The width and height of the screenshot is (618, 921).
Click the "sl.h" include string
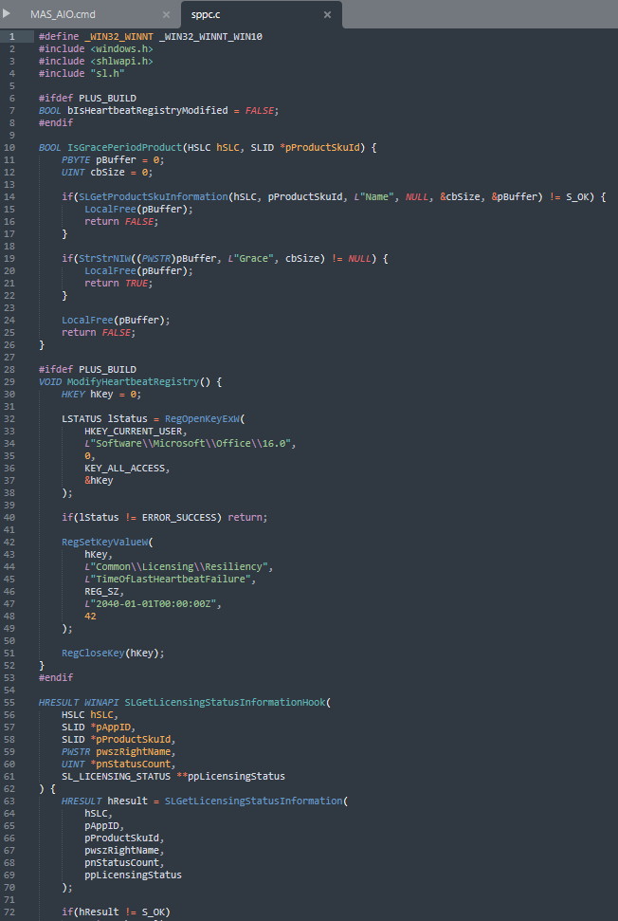point(107,73)
